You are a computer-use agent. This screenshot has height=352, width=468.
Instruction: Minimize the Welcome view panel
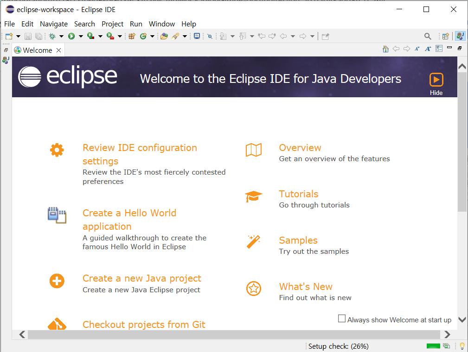click(449, 48)
